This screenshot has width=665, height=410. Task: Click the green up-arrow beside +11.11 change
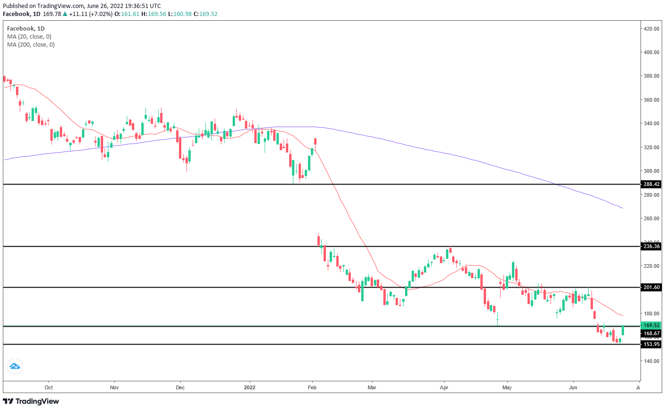[x=65, y=14]
